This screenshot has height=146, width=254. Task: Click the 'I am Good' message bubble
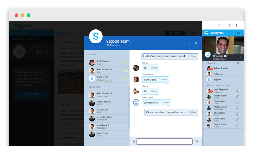[156, 80]
